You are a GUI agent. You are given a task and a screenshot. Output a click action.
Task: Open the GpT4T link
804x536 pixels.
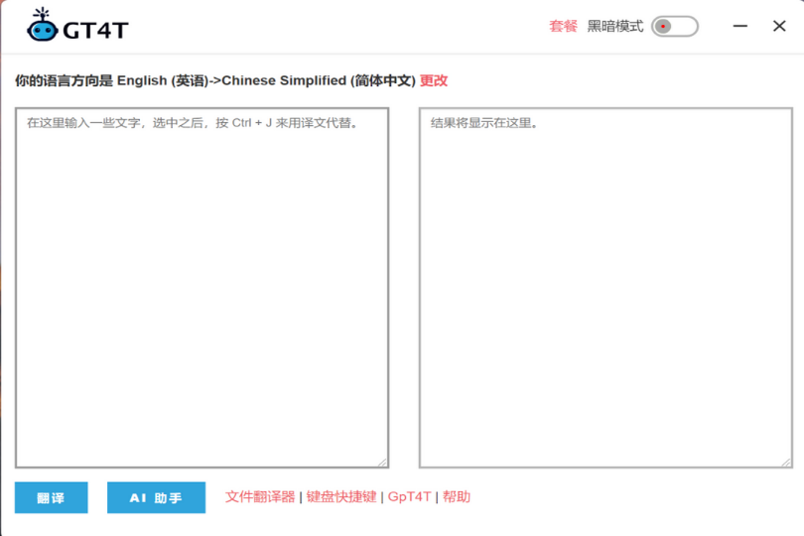(x=409, y=496)
